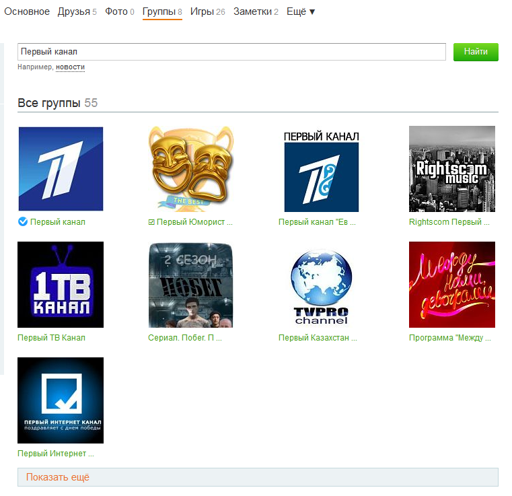The width and height of the screenshot is (512, 496).
Task: Click Показать ещё to load more
Action: (x=258, y=477)
